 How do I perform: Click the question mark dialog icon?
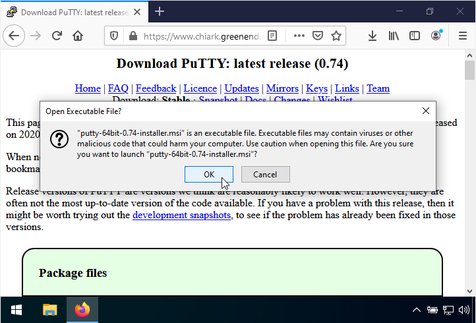pos(59,139)
